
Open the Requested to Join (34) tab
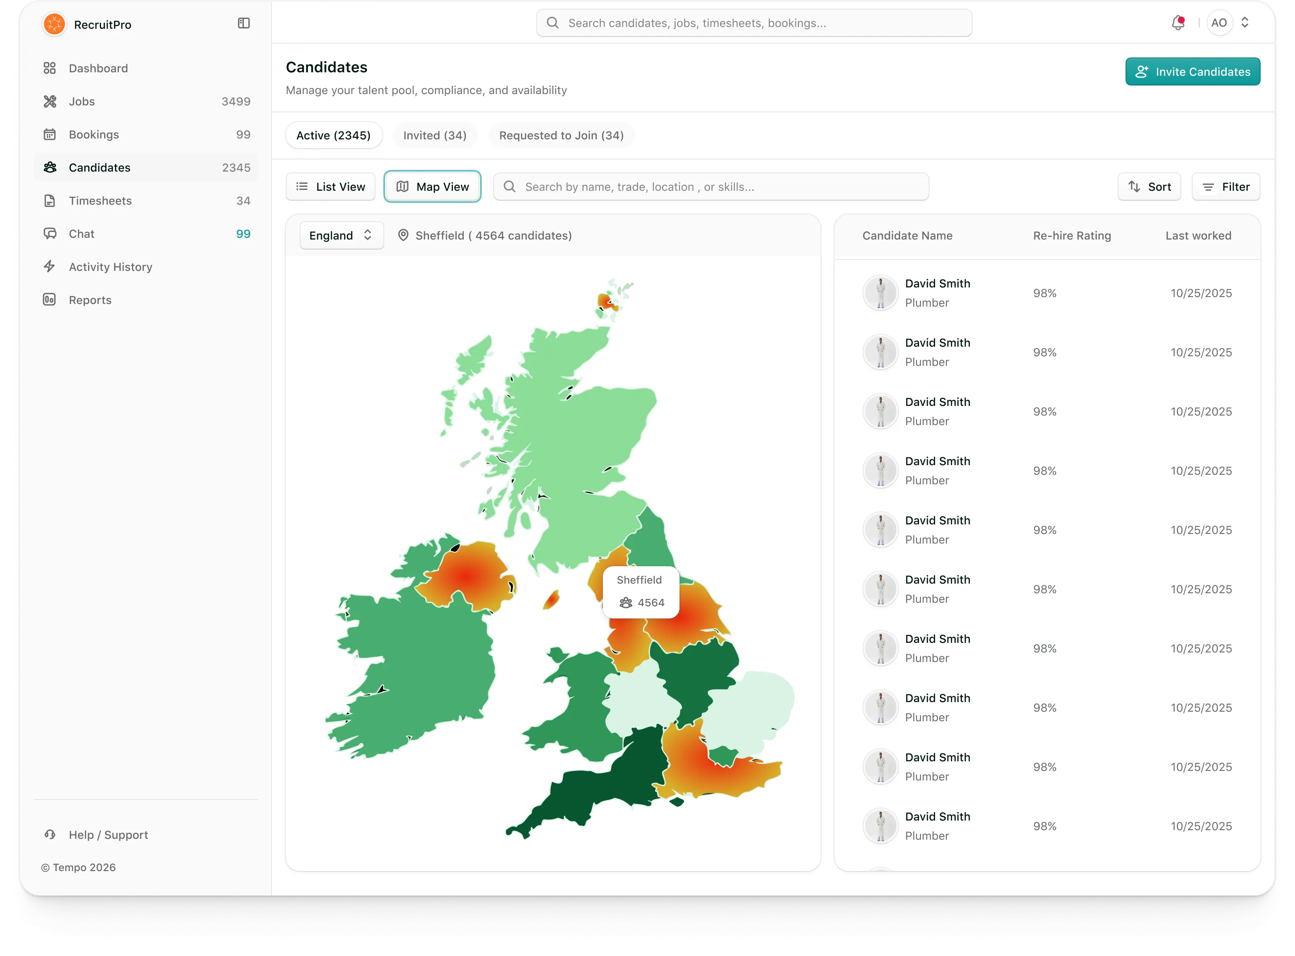[561, 135]
